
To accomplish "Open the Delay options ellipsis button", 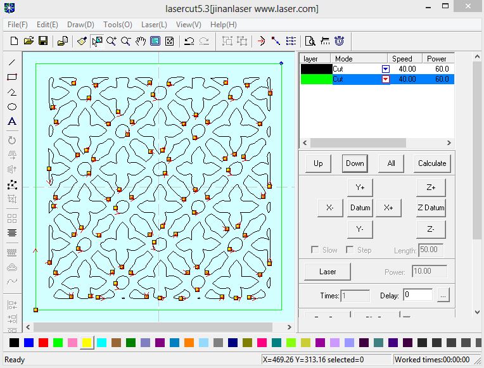I will pos(443,295).
